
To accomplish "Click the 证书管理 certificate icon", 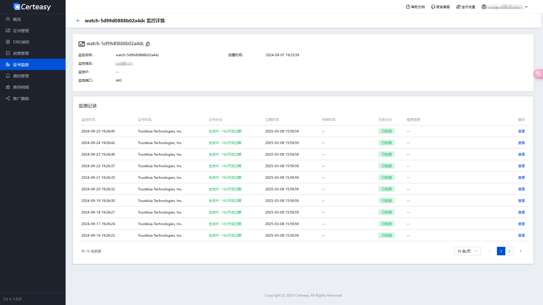I will pos(8,30).
